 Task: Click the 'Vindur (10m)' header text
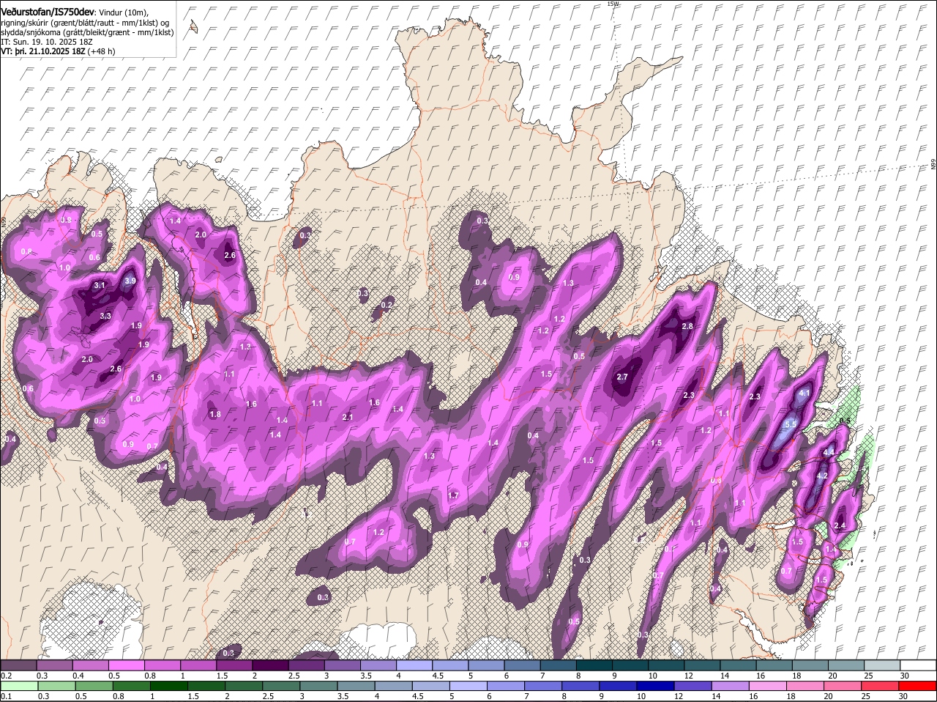(x=124, y=12)
